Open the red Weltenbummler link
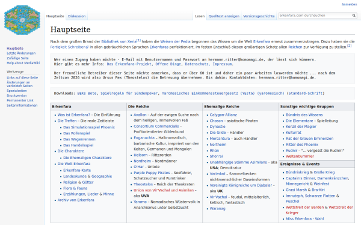Screen dimensions: 361x225 click(300, 157)
